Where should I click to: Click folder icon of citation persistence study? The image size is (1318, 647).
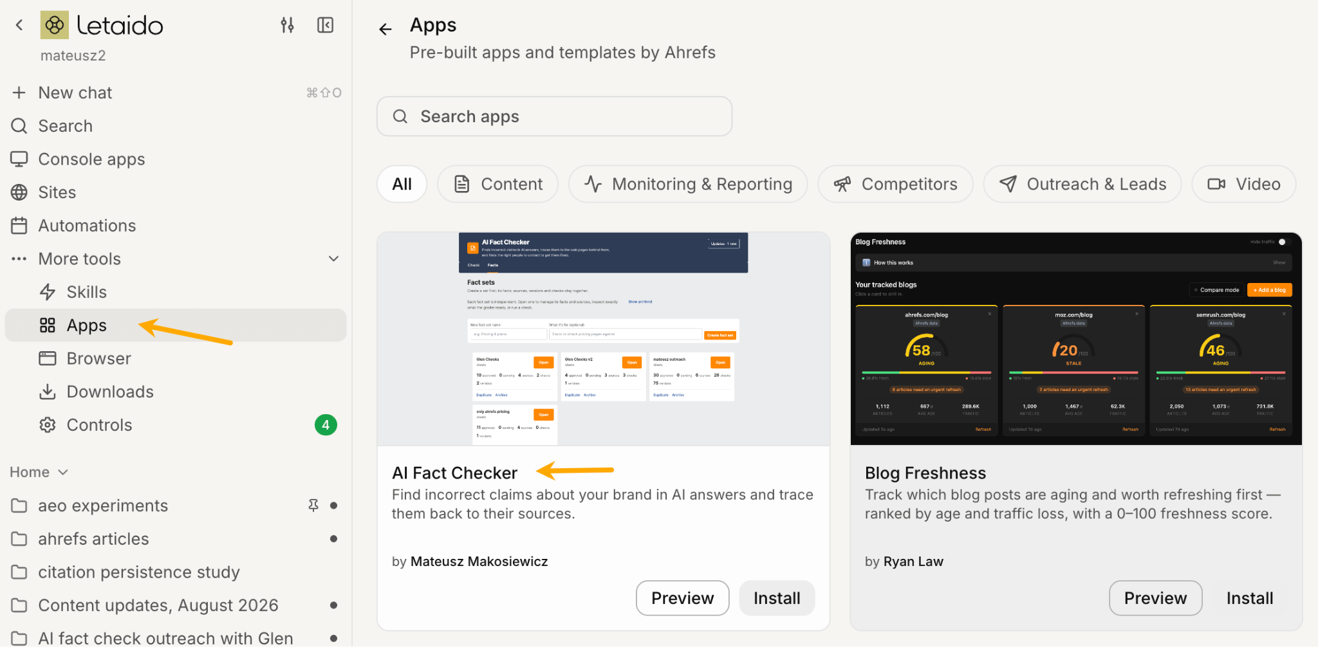[x=19, y=572]
